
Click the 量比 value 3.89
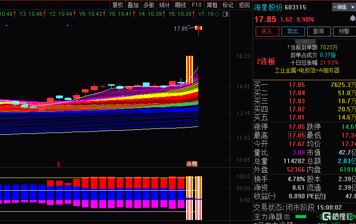click(x=299, y=152)
